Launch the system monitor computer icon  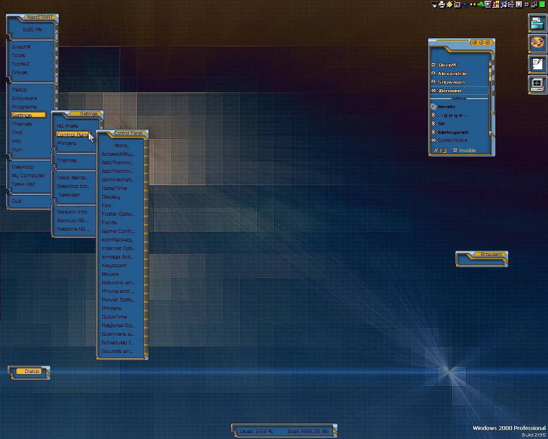click(x=537, y=84)
